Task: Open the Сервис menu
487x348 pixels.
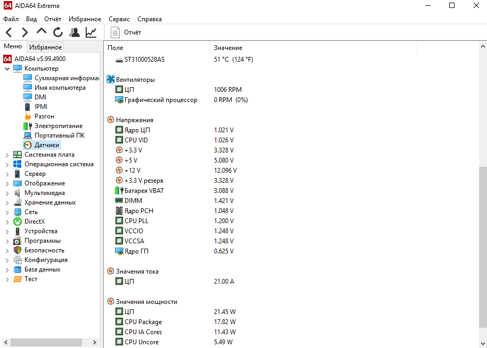Action: (x=119, y=19)
